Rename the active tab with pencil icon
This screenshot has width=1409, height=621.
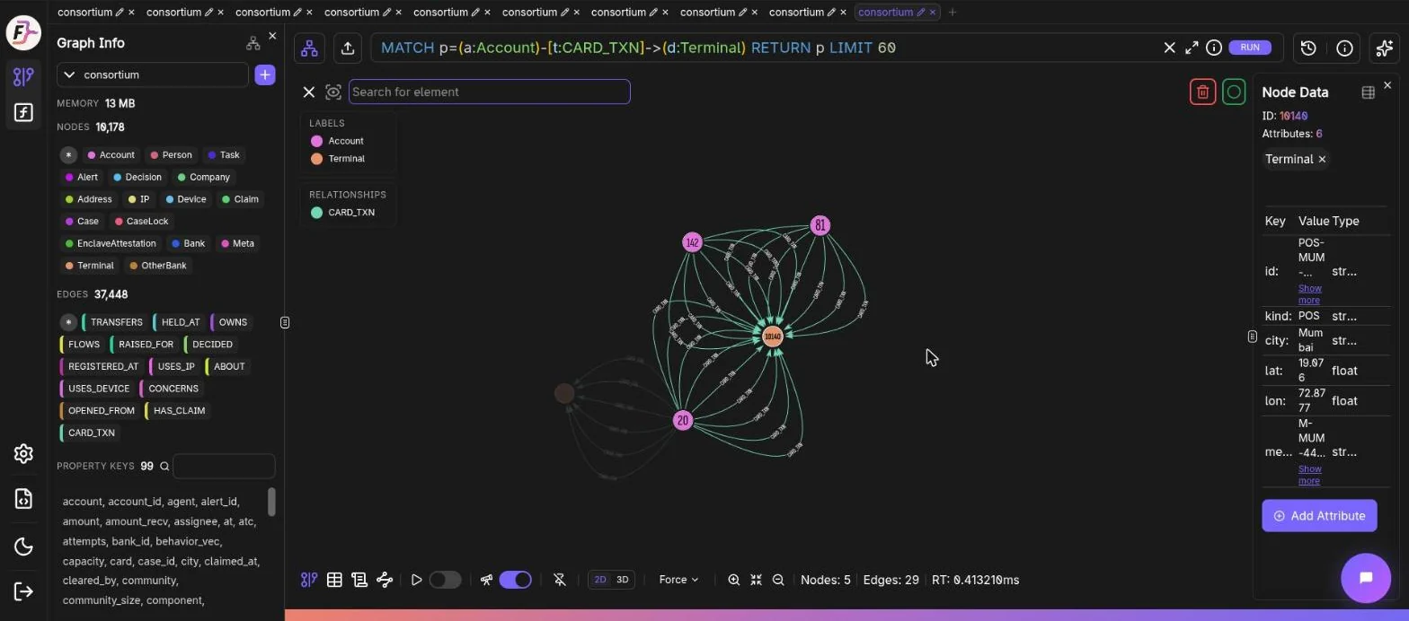click(x=921, y=13)
